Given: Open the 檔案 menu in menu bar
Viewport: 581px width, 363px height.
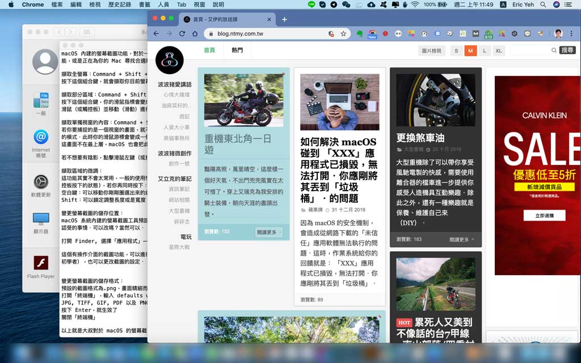Looking at the screenshot, I should pos(57,5).
